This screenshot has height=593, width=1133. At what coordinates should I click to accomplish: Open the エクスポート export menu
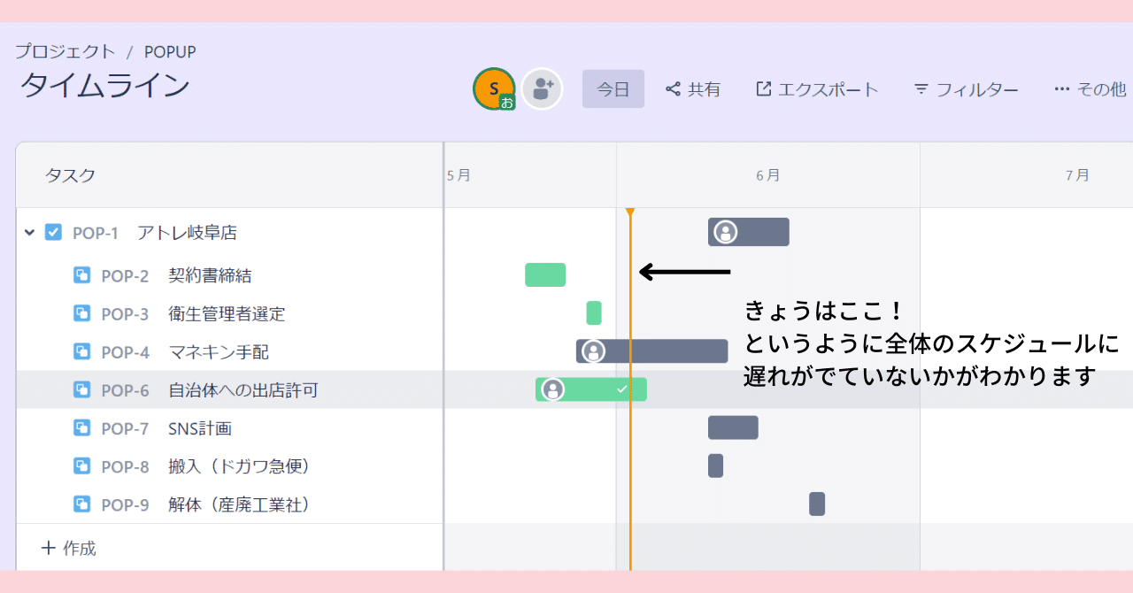pos(815,89)
